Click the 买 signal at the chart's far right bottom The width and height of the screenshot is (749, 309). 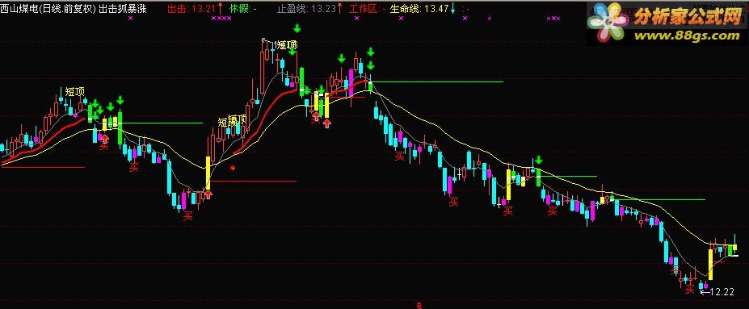pyautogui.click(x=689, y=289)
